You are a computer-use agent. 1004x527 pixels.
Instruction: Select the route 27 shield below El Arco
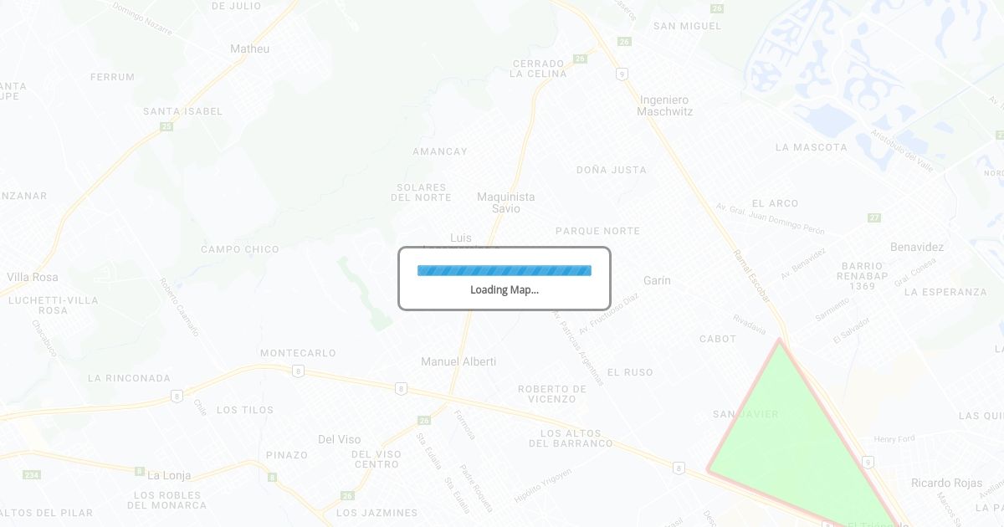[874, 217]
